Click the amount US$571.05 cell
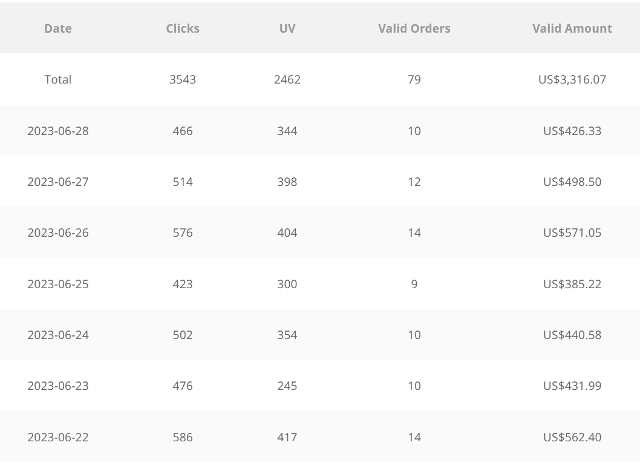This screenshot has width=640, height=474. click(572, 232)
